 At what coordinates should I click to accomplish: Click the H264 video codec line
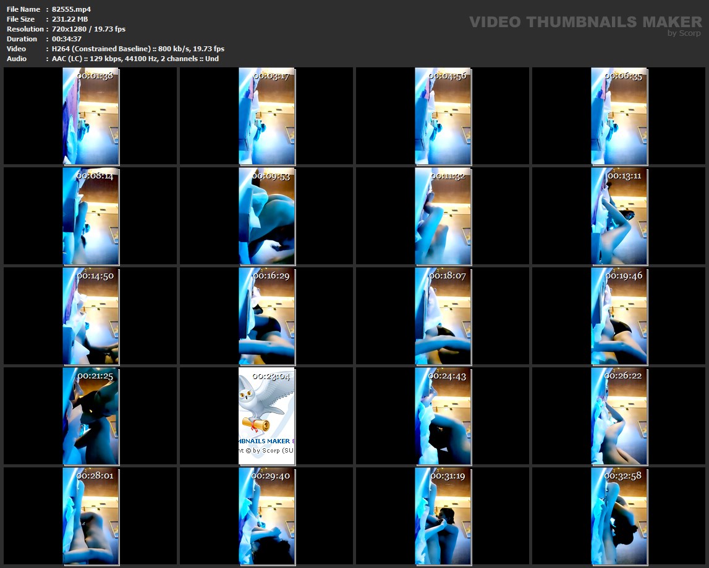pyautogui.click(x=138, y=49)
